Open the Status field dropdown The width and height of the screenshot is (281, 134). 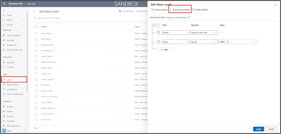175,42
